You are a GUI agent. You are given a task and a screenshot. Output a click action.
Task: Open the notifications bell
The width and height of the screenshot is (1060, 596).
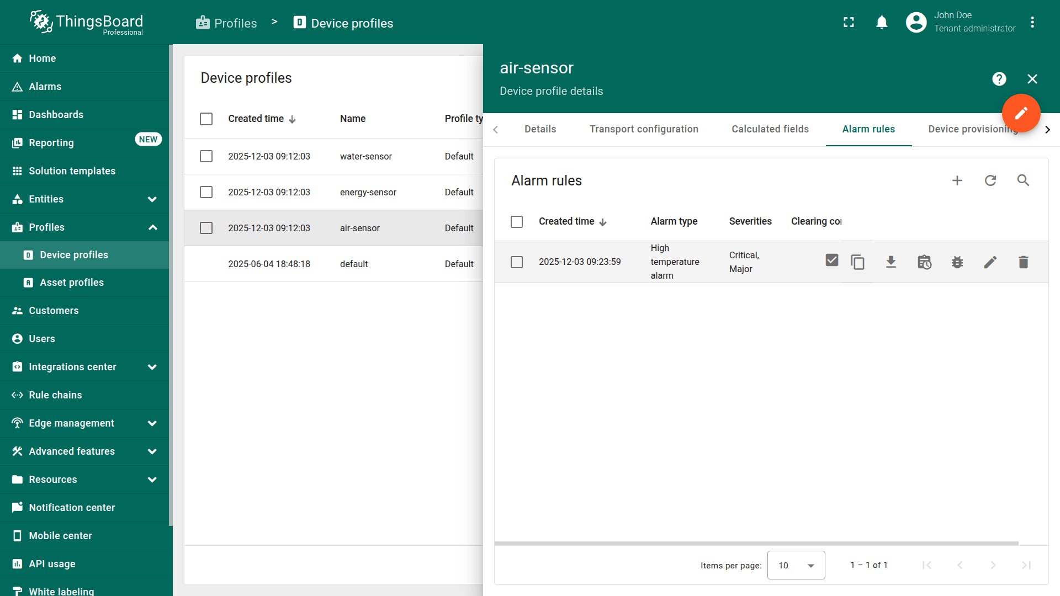(882, 23)
